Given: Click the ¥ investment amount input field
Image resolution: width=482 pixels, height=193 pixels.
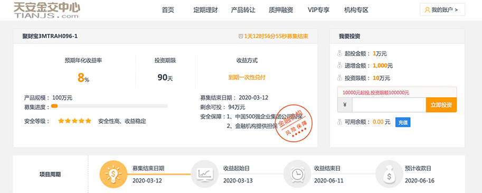Looking at the screenshot, I should 389,105.
